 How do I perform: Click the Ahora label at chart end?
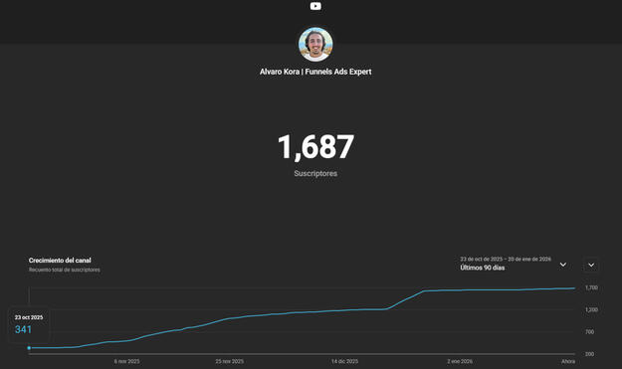point(568,361)
